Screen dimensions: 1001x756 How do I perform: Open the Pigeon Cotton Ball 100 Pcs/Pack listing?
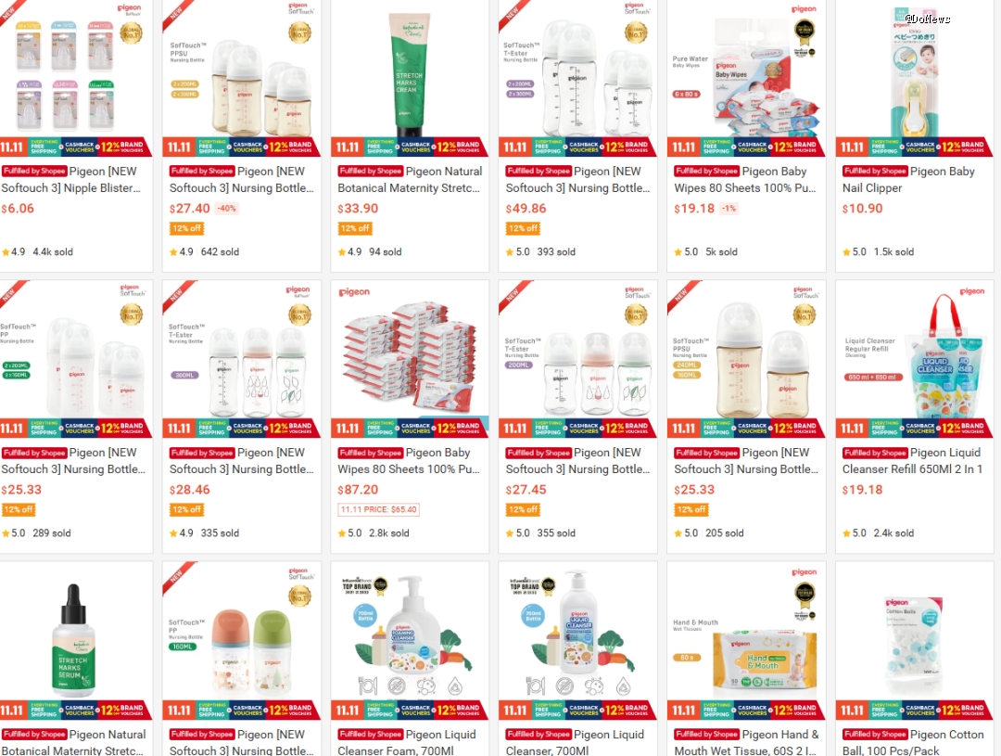(x=913, y=742)
